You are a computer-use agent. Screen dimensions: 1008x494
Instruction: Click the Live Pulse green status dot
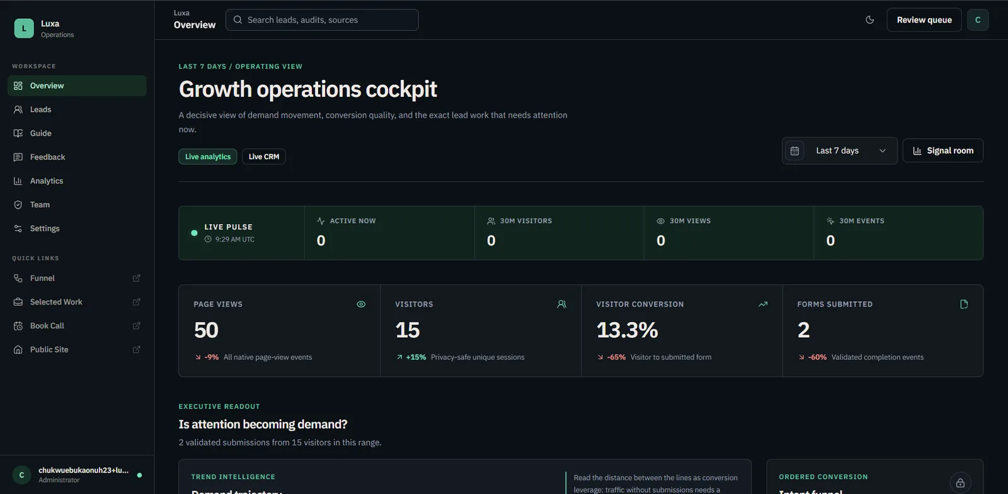(x=194, y=233)
